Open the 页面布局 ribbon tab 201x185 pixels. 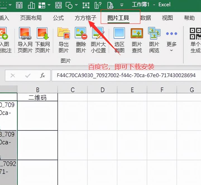click(31, 18)
